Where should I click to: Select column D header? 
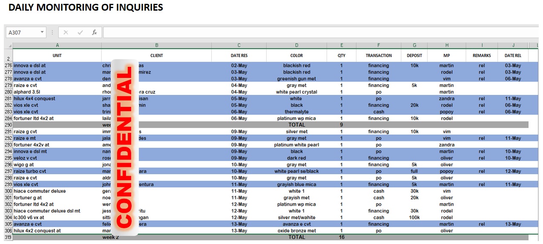click(296, 45)
